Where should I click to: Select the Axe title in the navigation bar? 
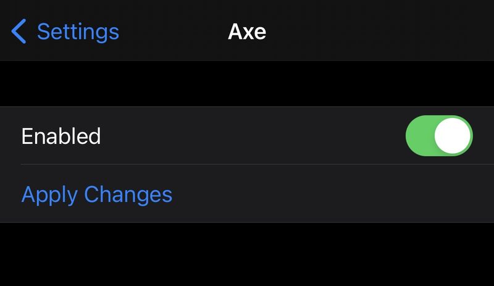(247, 32)
